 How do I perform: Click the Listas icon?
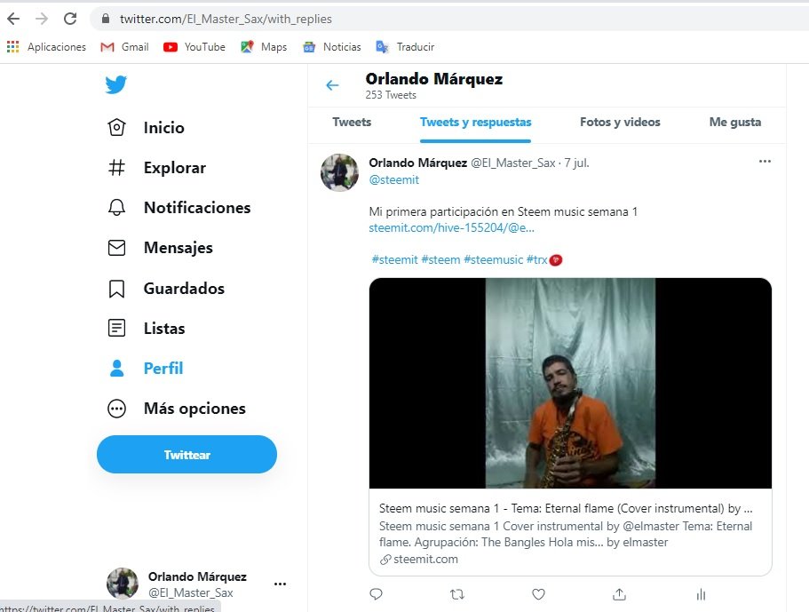point(116,328)
